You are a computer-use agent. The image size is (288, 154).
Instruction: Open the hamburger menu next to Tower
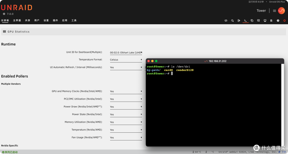click(x=274, y=11)
